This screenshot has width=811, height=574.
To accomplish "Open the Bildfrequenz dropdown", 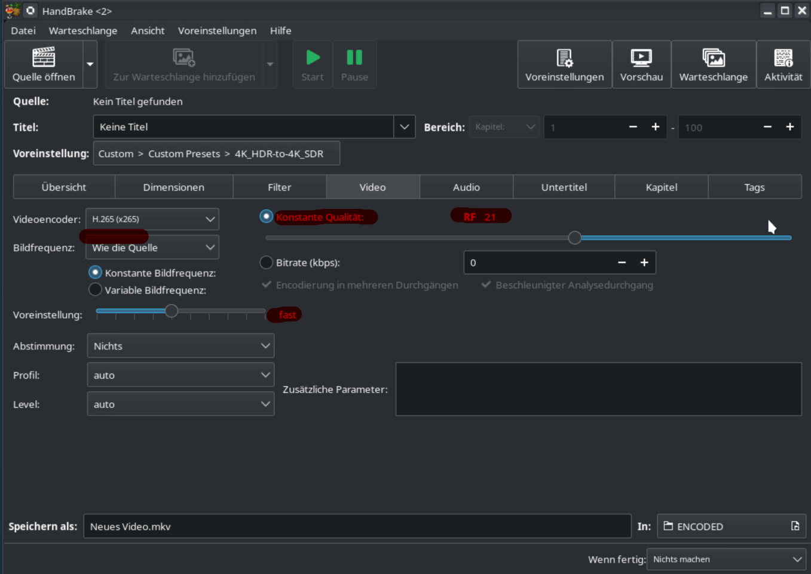I will pyautogui.click(x=152, y=248).
